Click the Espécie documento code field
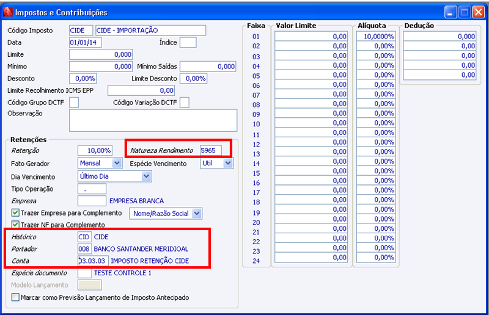Image resolution: width=489 pixels, height=315 pixels. [84, 273]
